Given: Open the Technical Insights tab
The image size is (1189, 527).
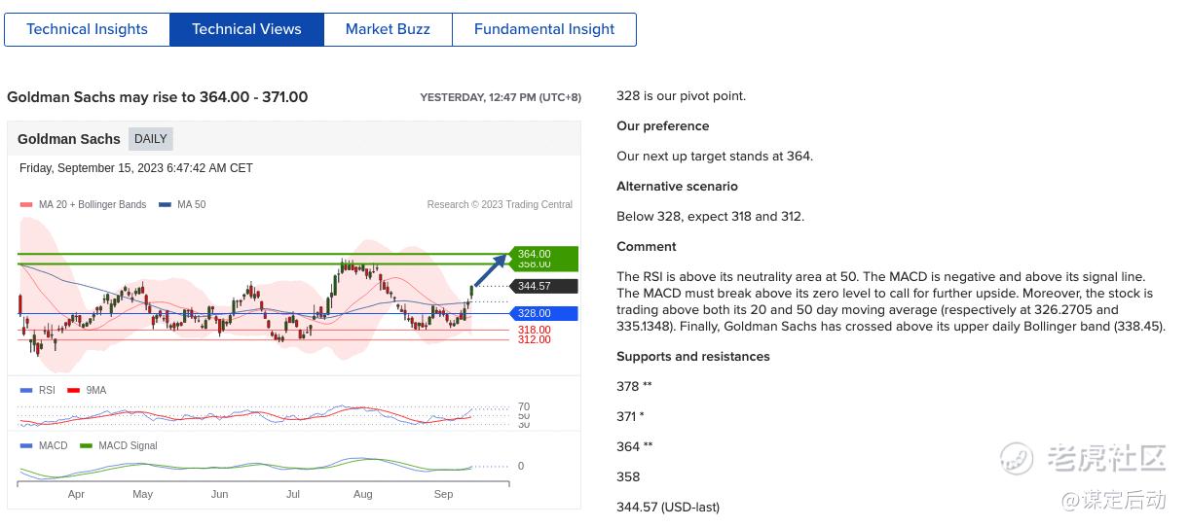Looking at the screenshot, I should pos(87,29).
